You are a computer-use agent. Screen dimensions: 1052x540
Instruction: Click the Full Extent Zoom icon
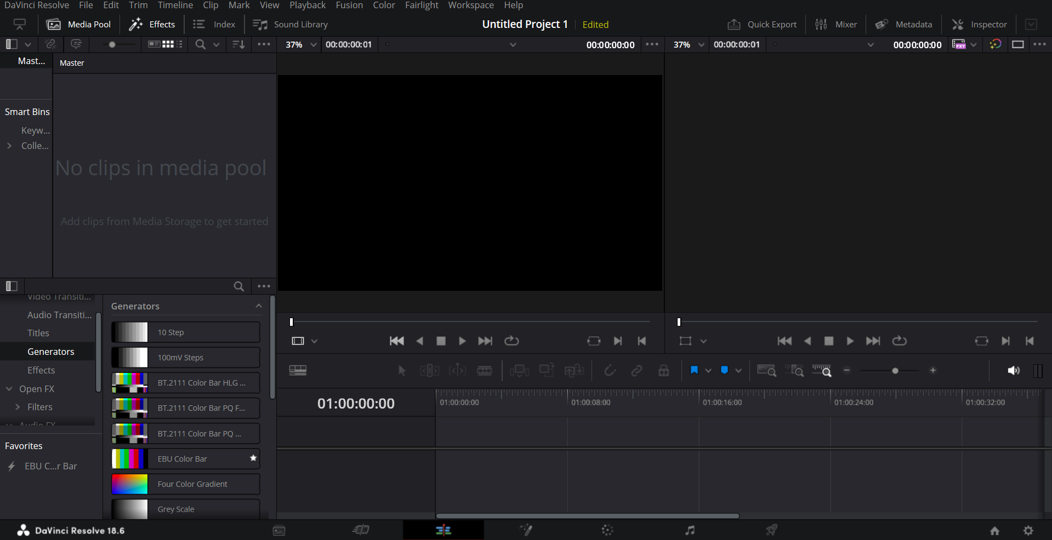pyautogui.click(x=766, y=371)
